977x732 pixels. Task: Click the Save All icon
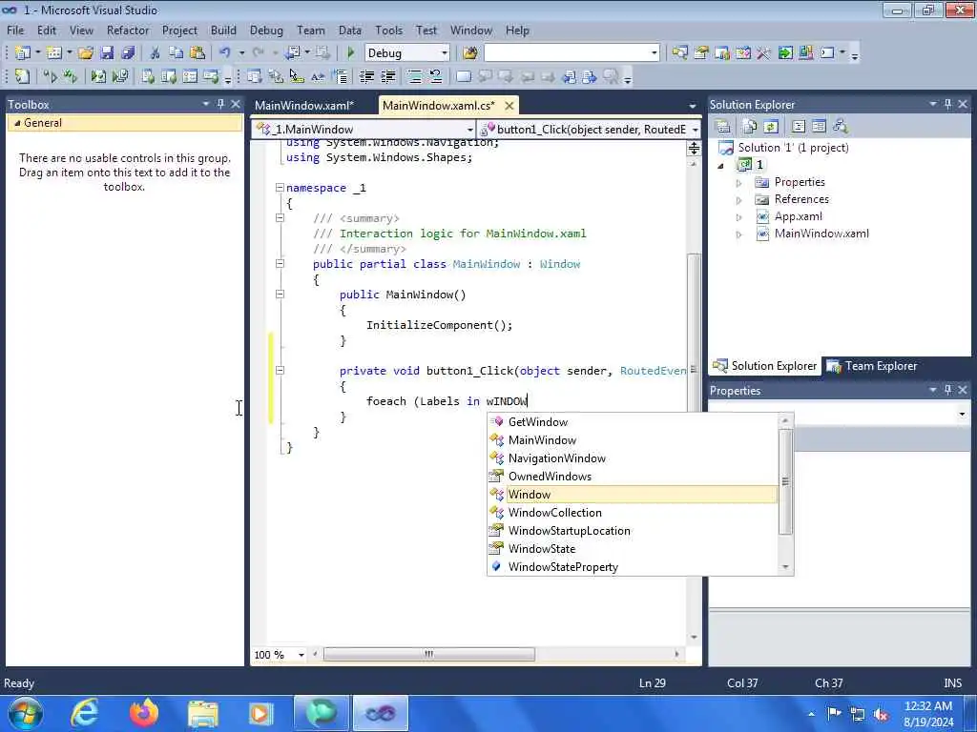129,53
